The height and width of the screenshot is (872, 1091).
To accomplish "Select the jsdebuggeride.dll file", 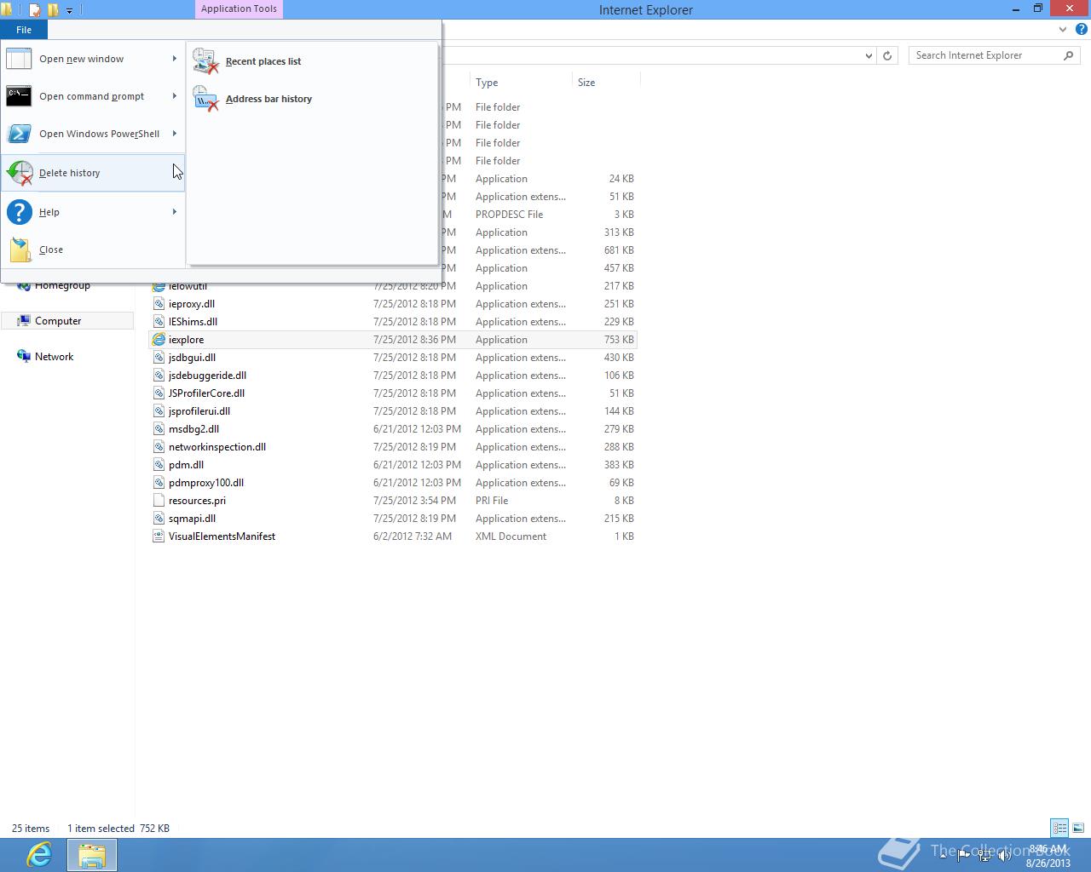I will click(x=207, y=376).
